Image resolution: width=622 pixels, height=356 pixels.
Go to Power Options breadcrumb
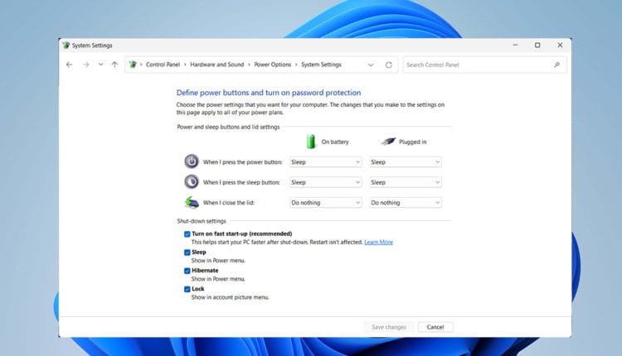pyautogui.click(x=273, y=65)
